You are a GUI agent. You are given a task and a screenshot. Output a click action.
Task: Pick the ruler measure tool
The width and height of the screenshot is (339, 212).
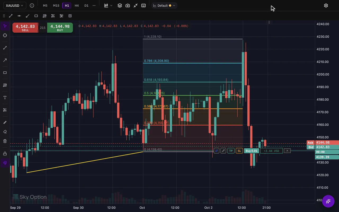point(5,122)
